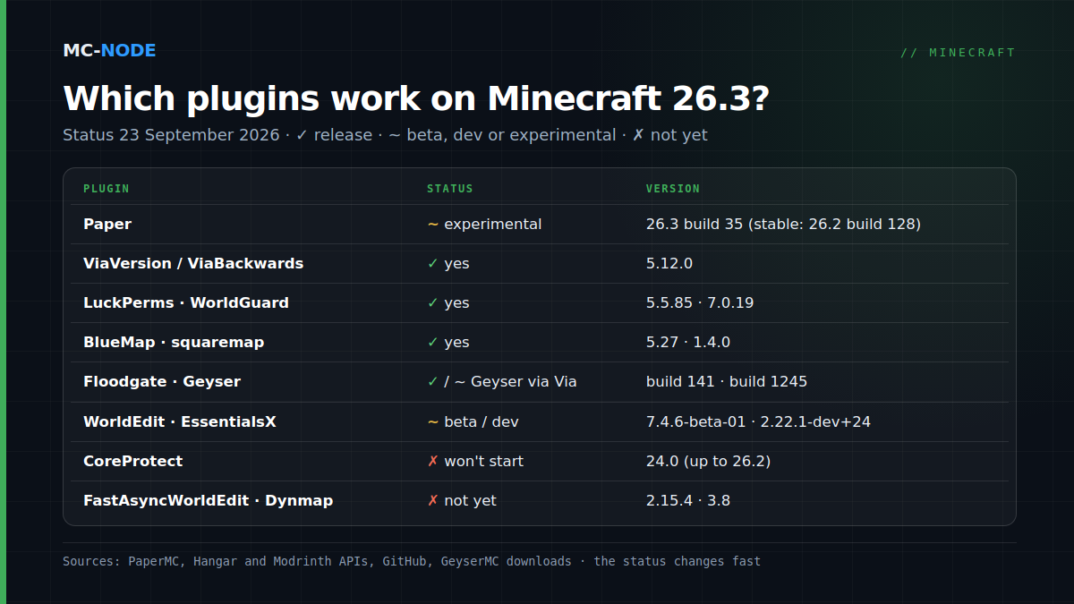Click the tilde icon in WorldEdit row
The width and height of the screenshot is (1074, 604).
[x=433, y=422]
